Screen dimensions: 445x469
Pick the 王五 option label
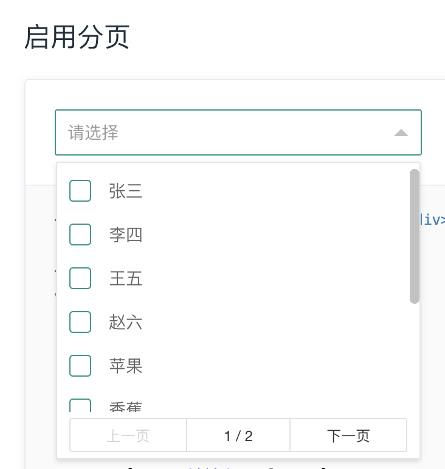click(x=126, y=278)
